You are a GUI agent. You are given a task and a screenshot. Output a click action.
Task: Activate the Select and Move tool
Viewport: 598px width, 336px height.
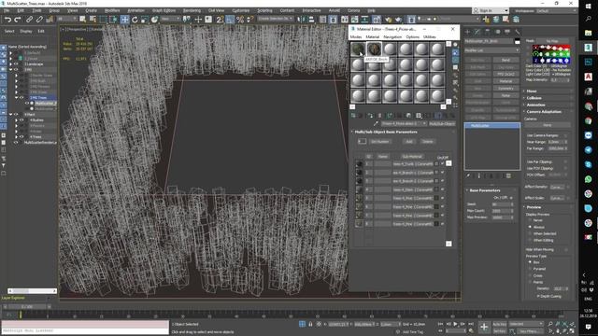point(124,20)
